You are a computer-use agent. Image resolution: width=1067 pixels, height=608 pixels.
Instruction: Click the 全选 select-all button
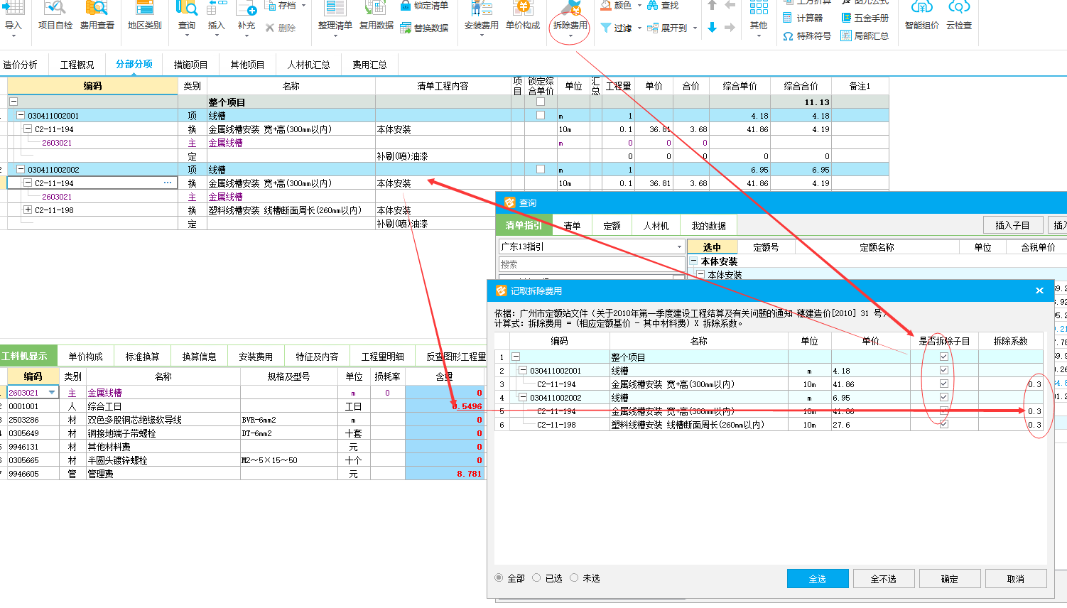tap(818, 579)
